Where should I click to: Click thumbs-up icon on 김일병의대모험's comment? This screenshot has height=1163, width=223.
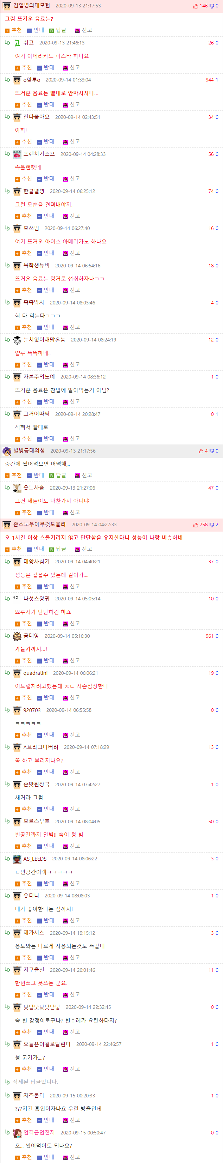pos(196,6)
